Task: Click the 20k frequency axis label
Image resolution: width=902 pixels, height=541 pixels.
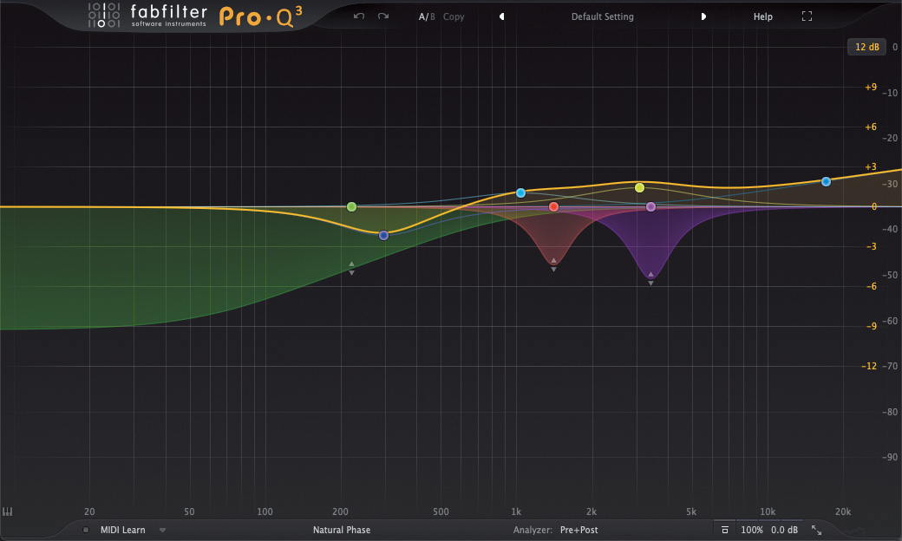Action: (x=843, y=512)
